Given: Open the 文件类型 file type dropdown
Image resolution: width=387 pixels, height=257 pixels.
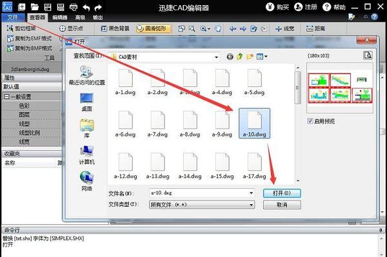Looking at the screenshot, I should (x=252, y=205).
